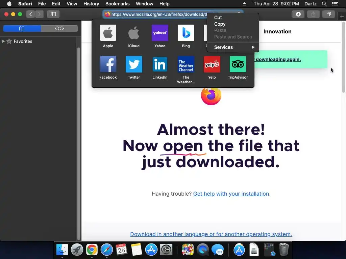Open the History menu
Viewport: 346px width, 259px height.
(x=91, y=4)
